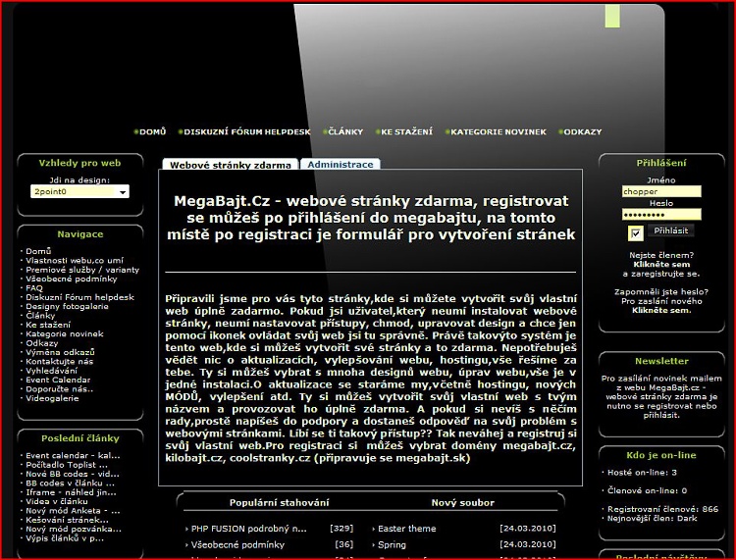Open the Easter theme download entry
This screenshot has width=736, height=560.
407,529
